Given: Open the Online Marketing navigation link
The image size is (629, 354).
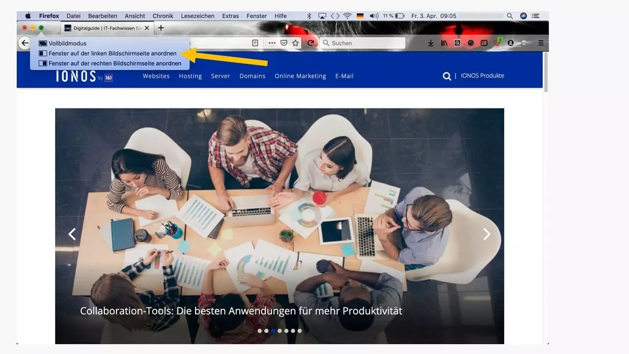Looking at the screenshot, I should [300, 76].
